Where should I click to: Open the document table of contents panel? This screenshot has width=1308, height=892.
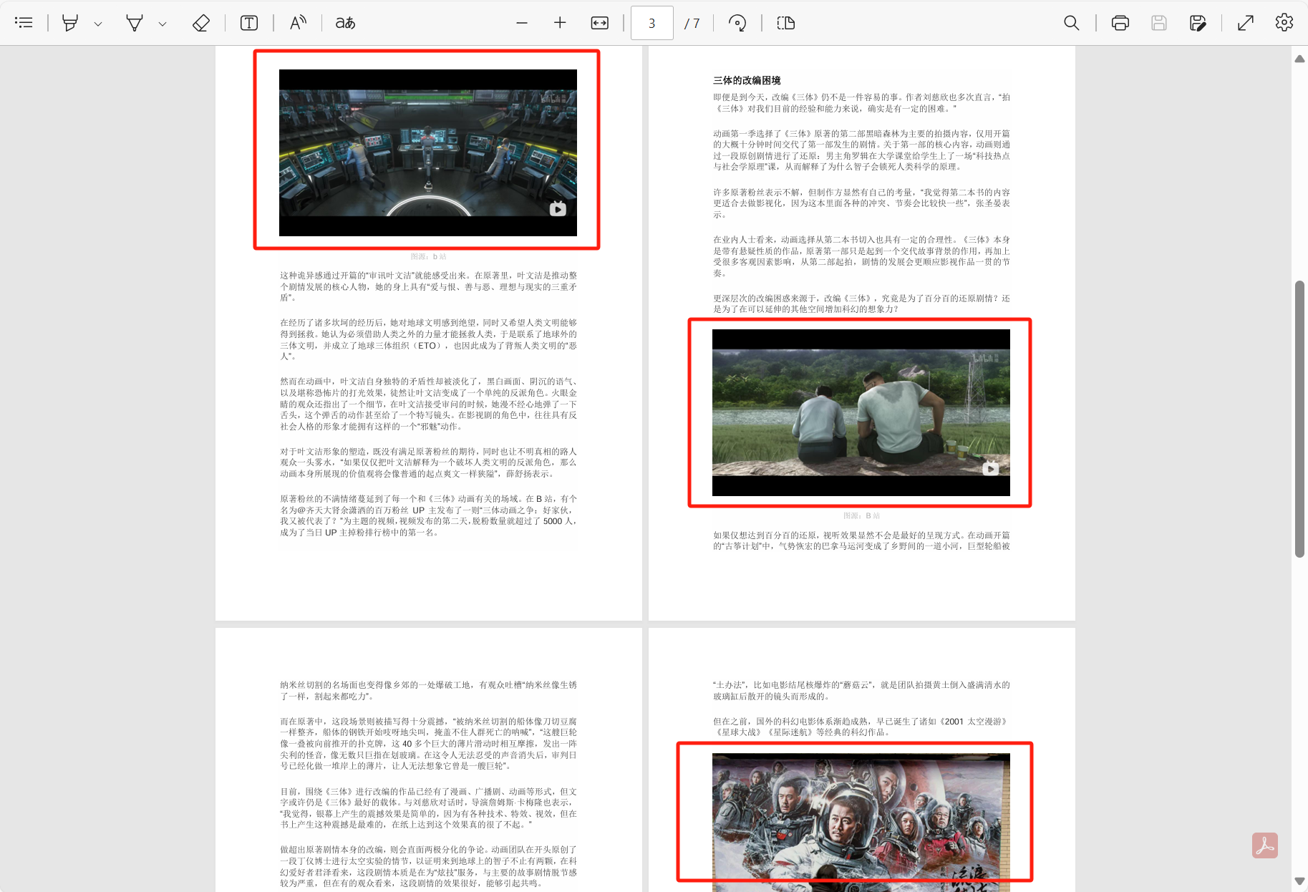(24, 22)
